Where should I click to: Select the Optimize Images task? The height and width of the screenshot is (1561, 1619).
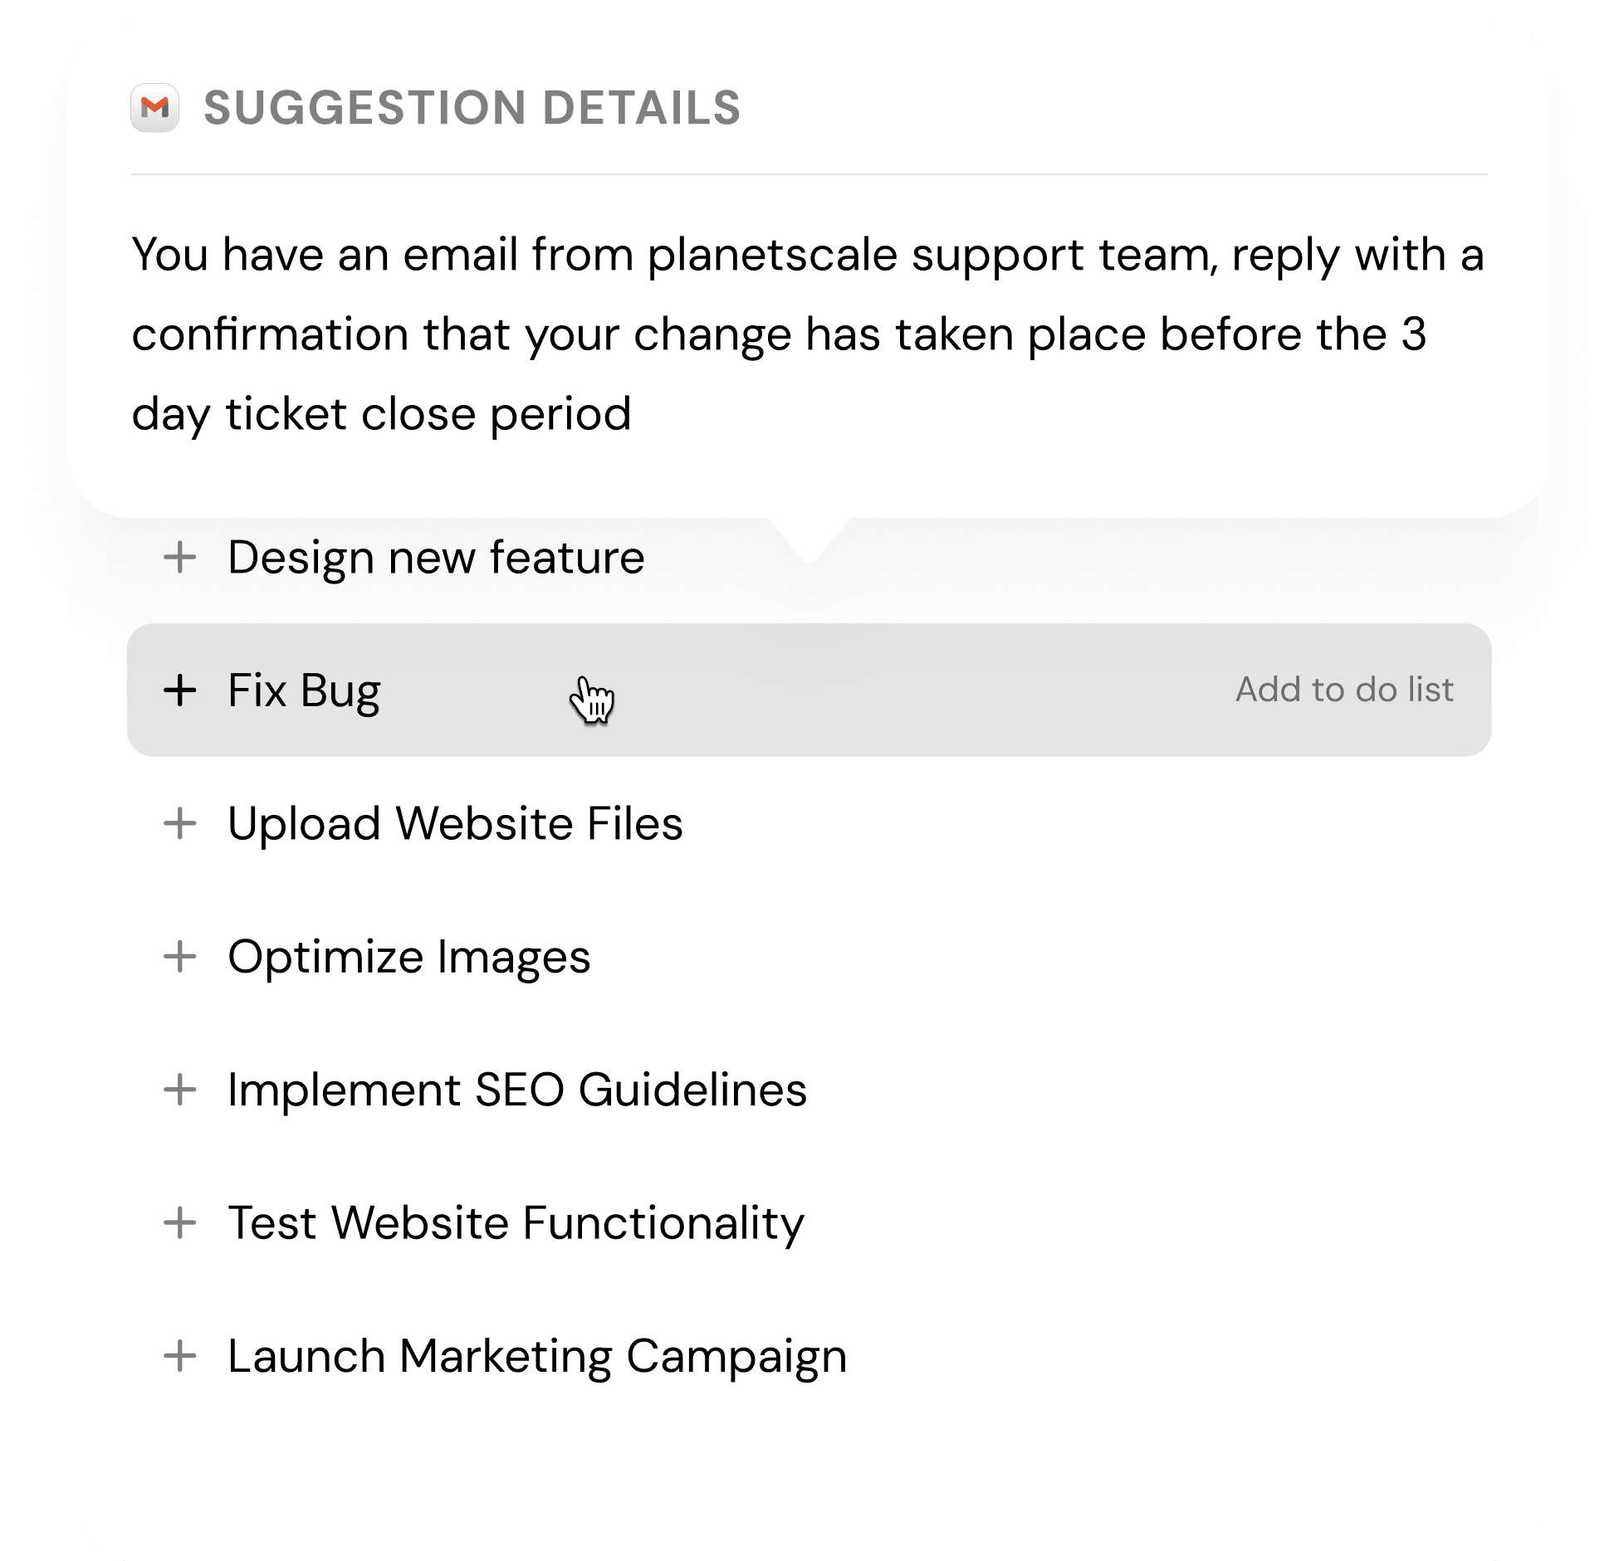(409, 958)
